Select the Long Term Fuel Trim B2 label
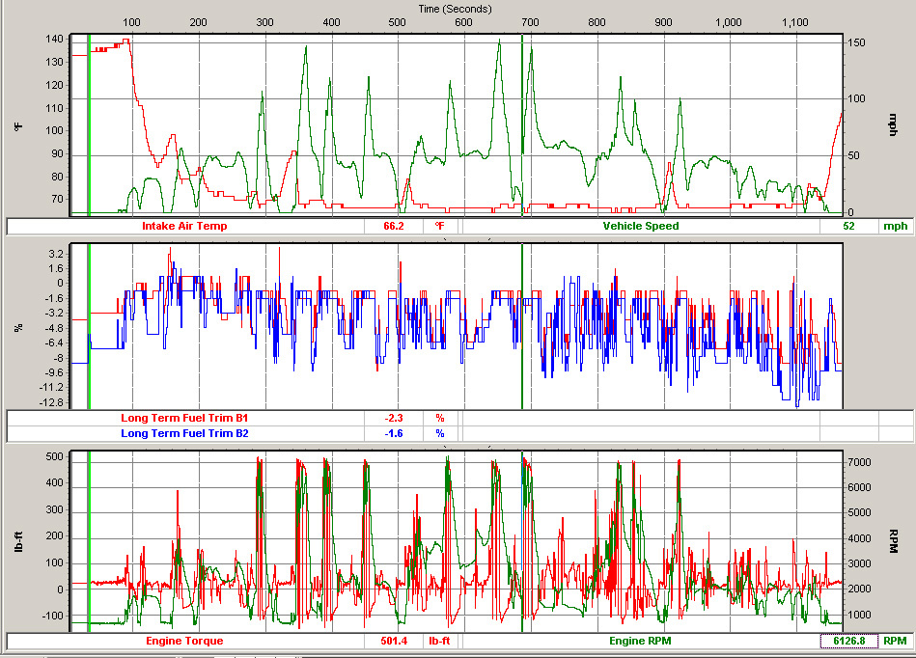 click(x=184, y=433)
